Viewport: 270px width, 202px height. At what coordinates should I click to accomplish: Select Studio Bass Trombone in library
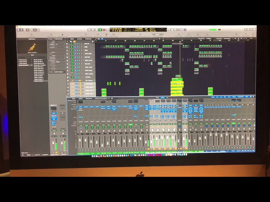pos(40,65)
